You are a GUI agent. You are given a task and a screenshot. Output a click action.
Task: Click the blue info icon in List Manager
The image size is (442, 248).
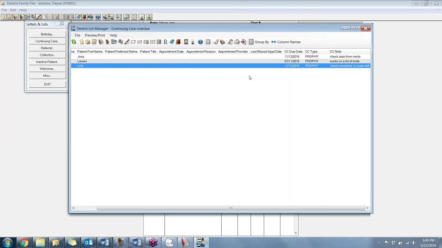[x=200, y=42]
